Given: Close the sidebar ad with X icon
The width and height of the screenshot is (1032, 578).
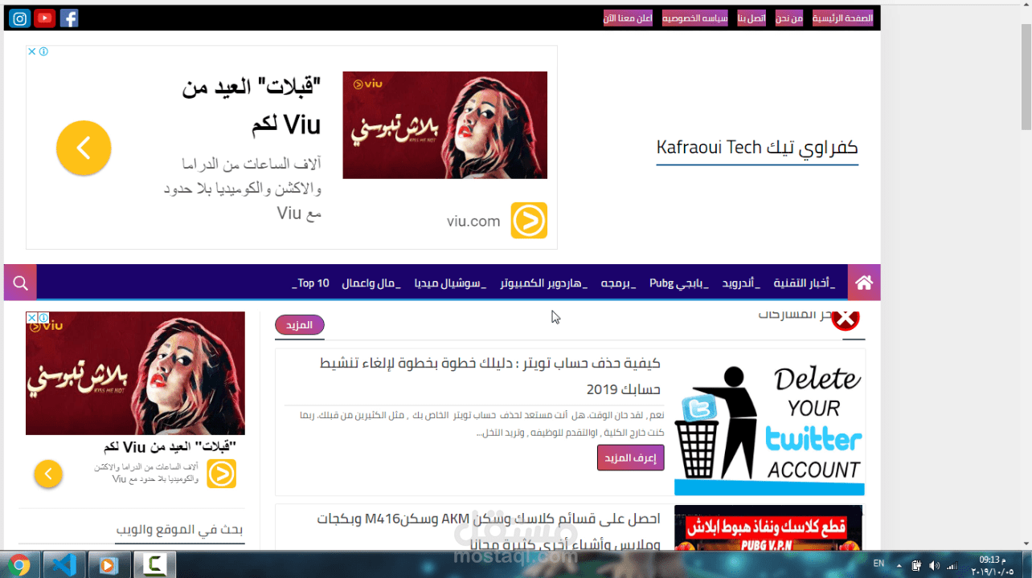Looking at the screenshot, I should pyautogui.click(x=32, y=318).
